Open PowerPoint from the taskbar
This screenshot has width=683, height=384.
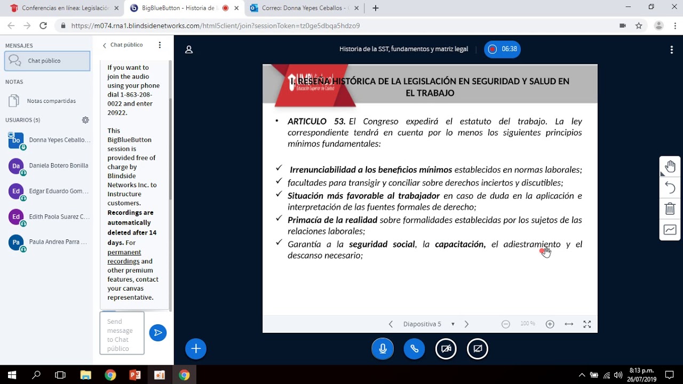pos(135,375)
